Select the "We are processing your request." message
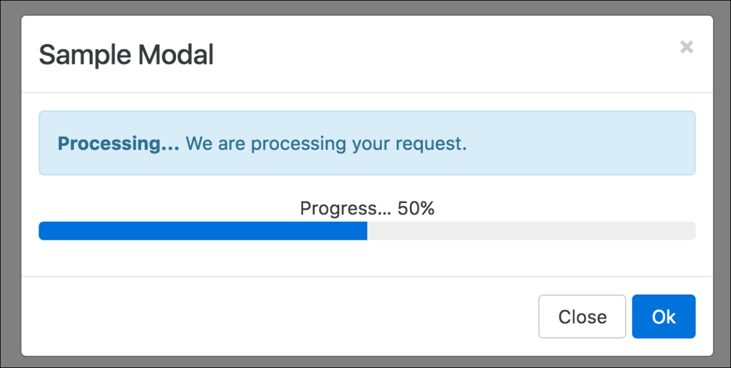The image size is (731, 368). point(326,143)
